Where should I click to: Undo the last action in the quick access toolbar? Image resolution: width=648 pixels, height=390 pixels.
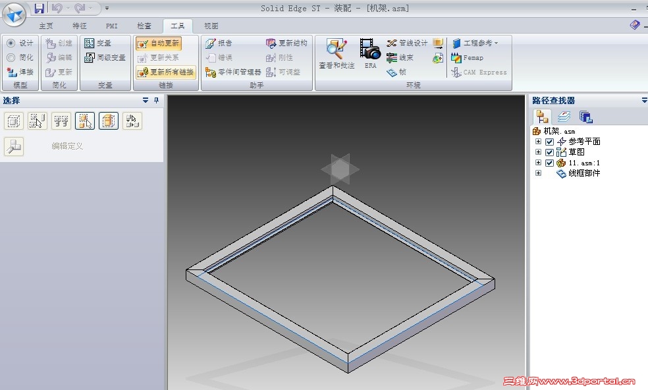[57, 8]
